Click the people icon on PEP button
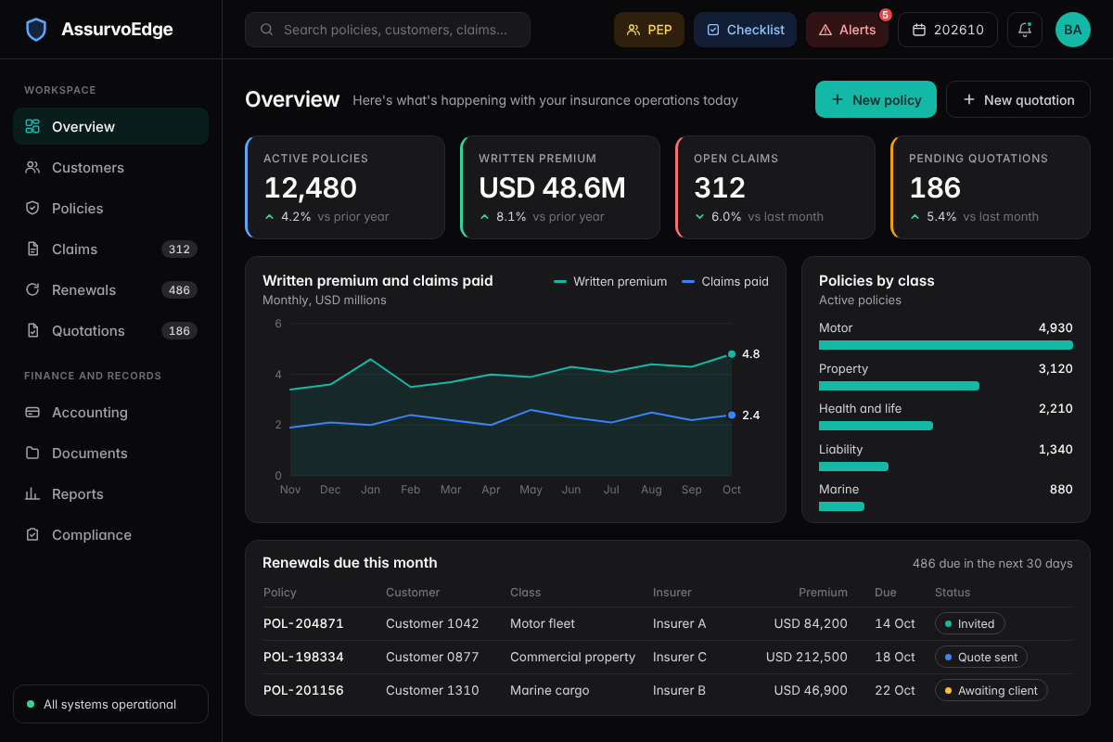Viewport: 1113px width, 742px height. (633, 30)
